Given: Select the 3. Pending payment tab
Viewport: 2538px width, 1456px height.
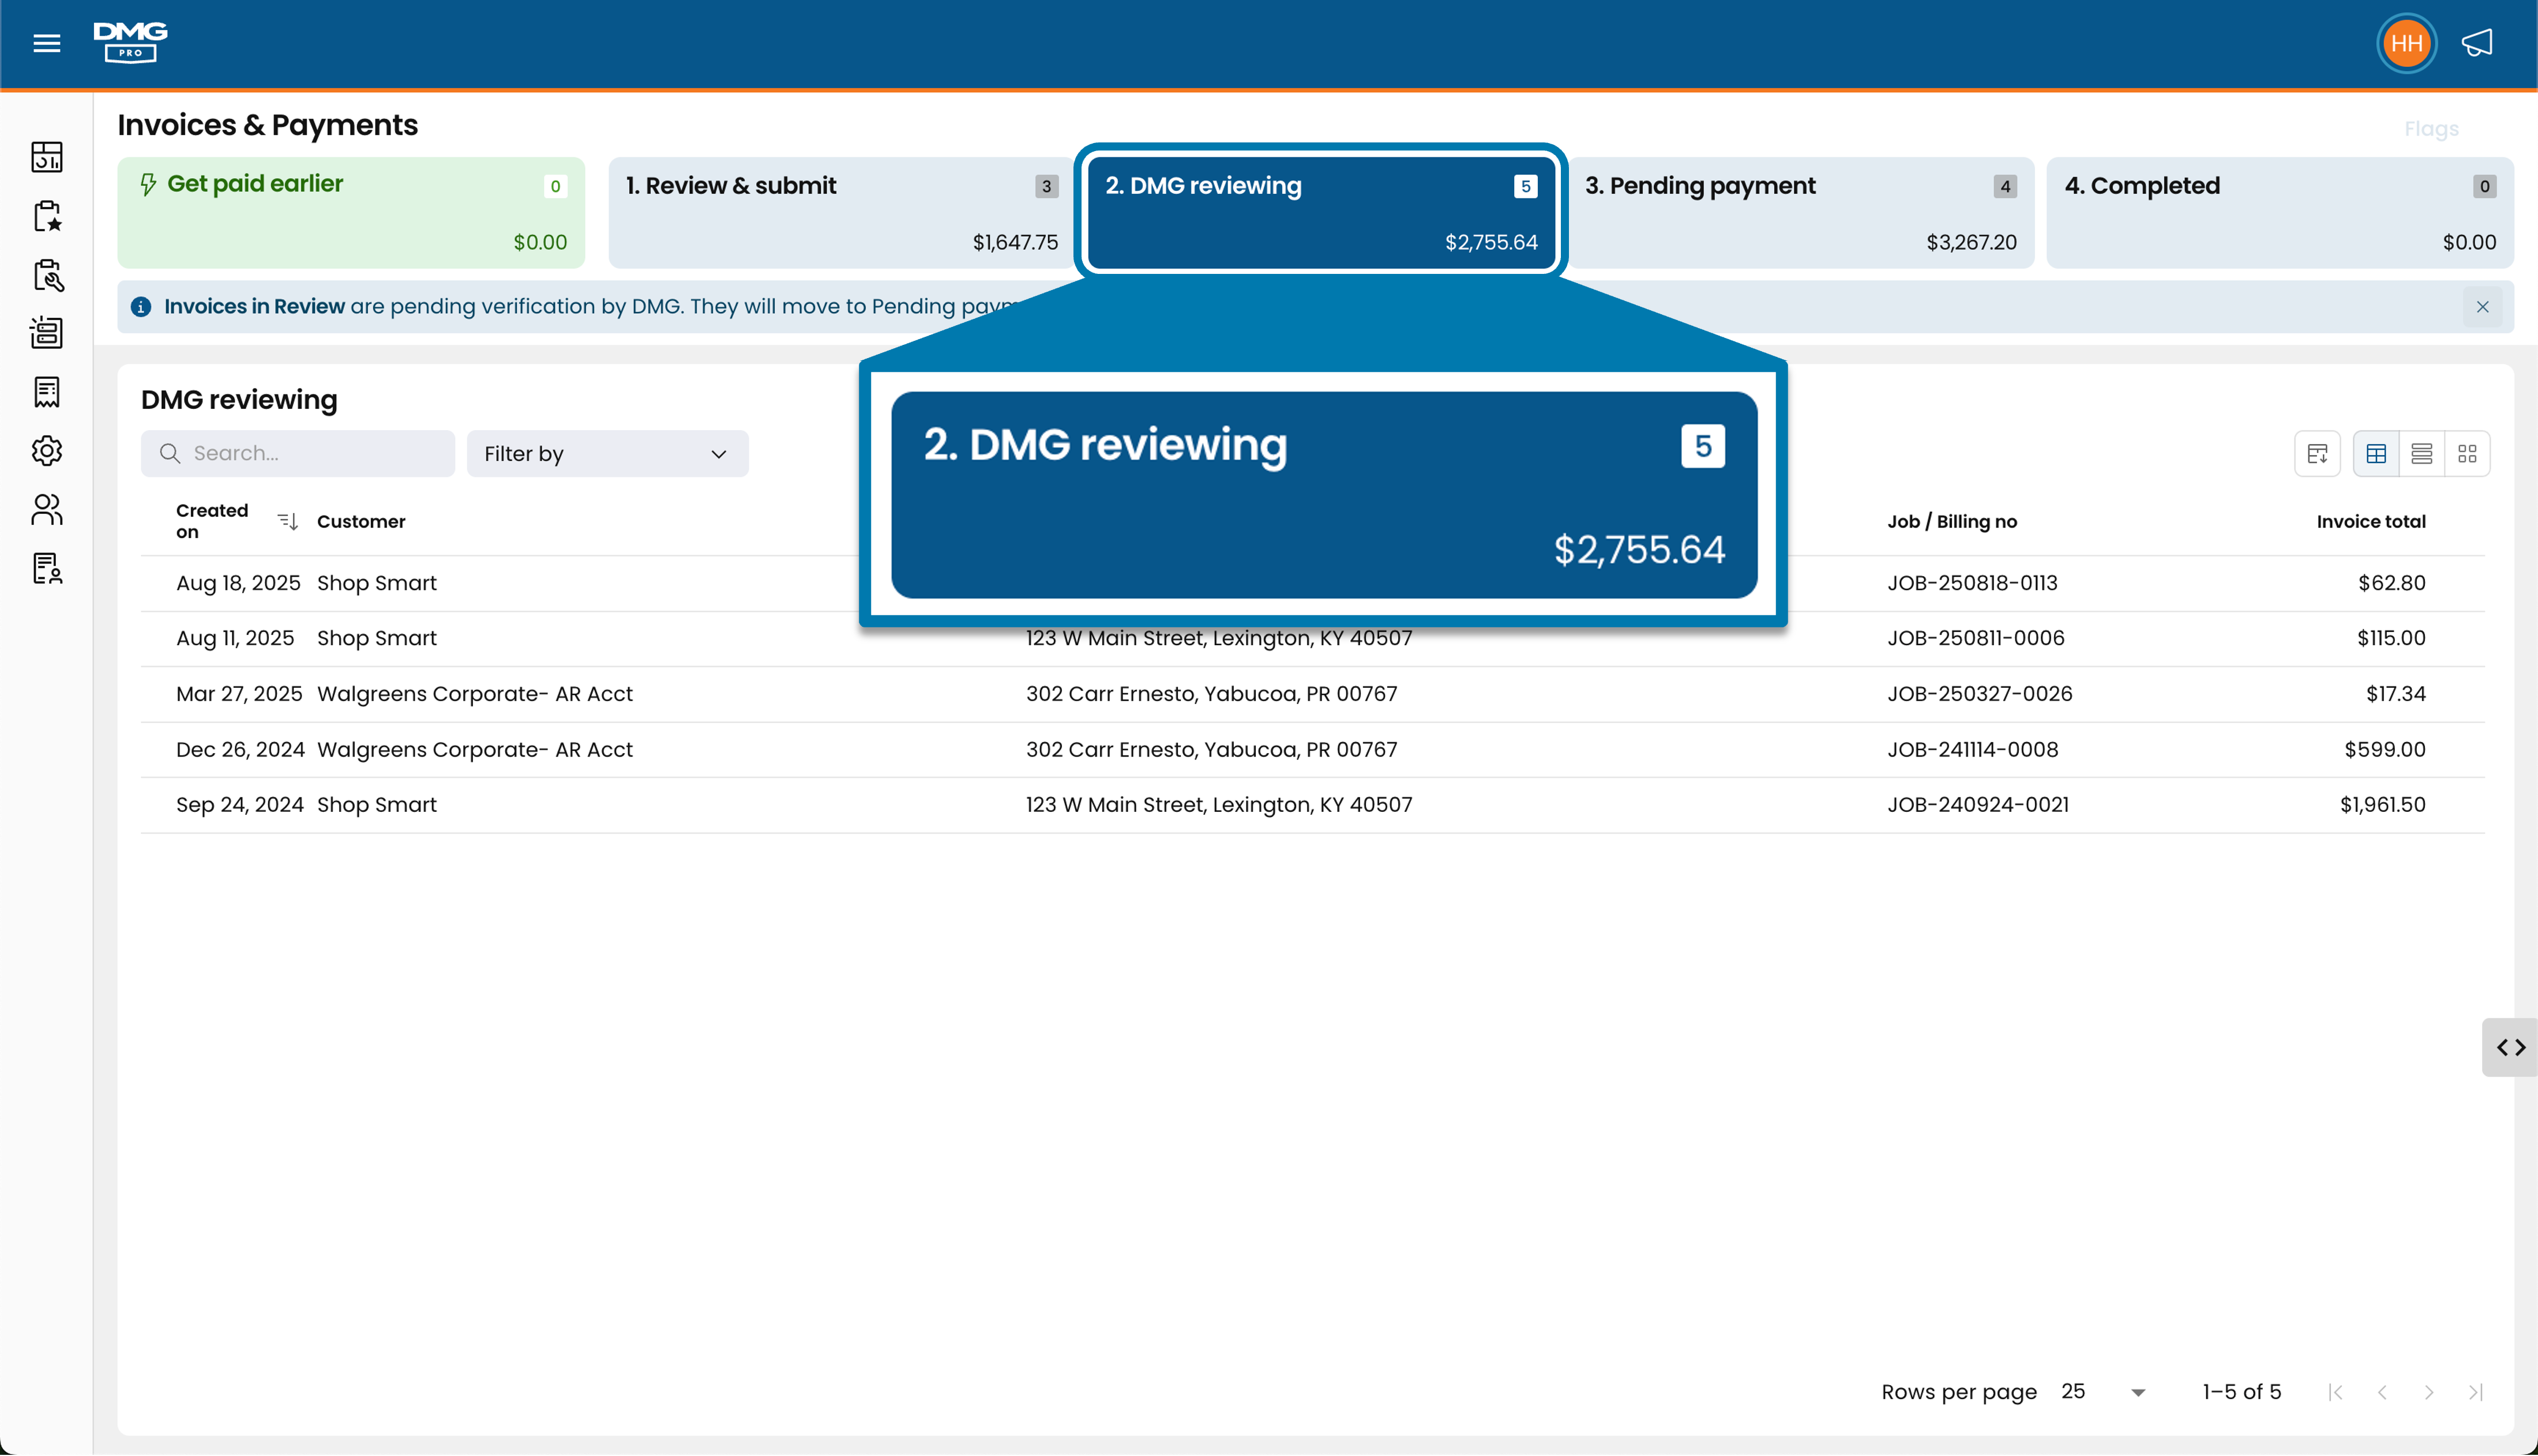Looking at the screenshot, I should pyautogui.click(x=1800, y=213).
